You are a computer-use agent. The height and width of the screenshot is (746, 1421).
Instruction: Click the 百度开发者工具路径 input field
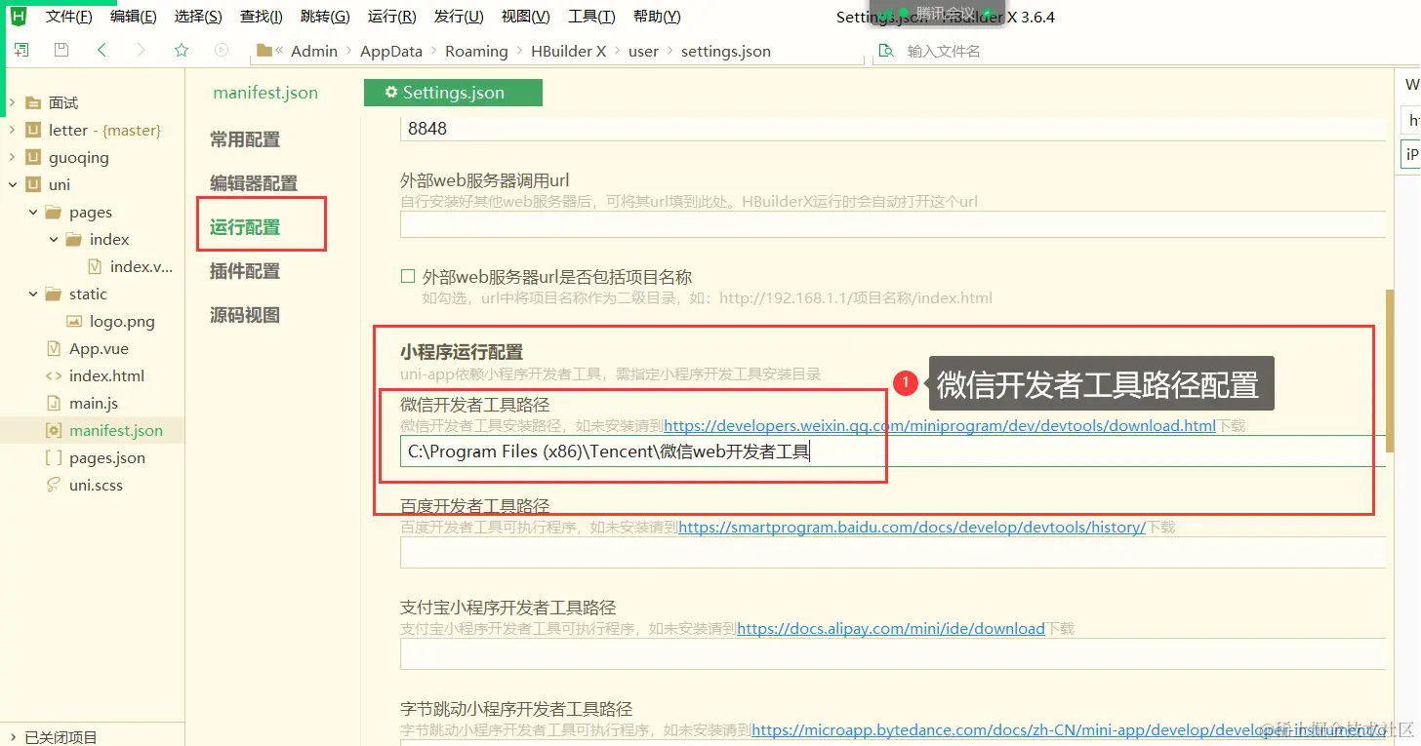pyautogui.click(x=893, y=552)
